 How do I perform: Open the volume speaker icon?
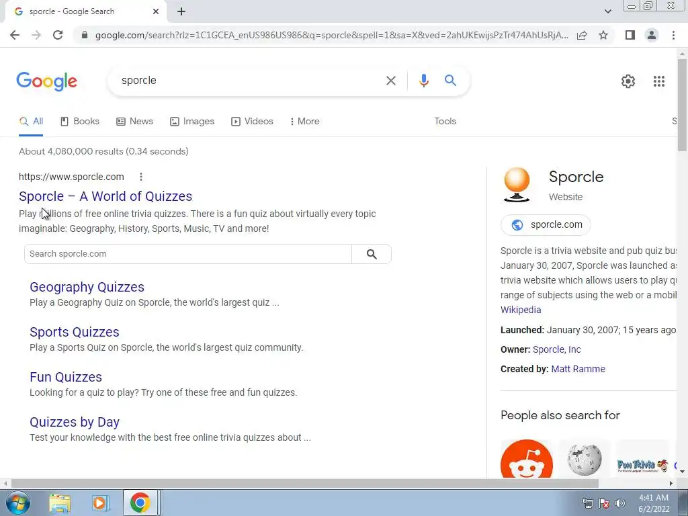pos(620,504)
